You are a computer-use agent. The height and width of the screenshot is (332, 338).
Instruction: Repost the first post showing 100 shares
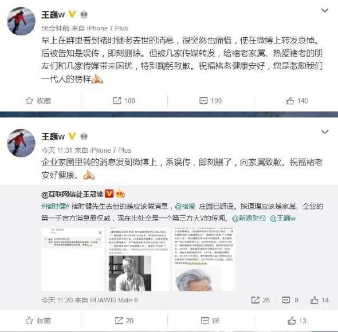tap(124, 101)
